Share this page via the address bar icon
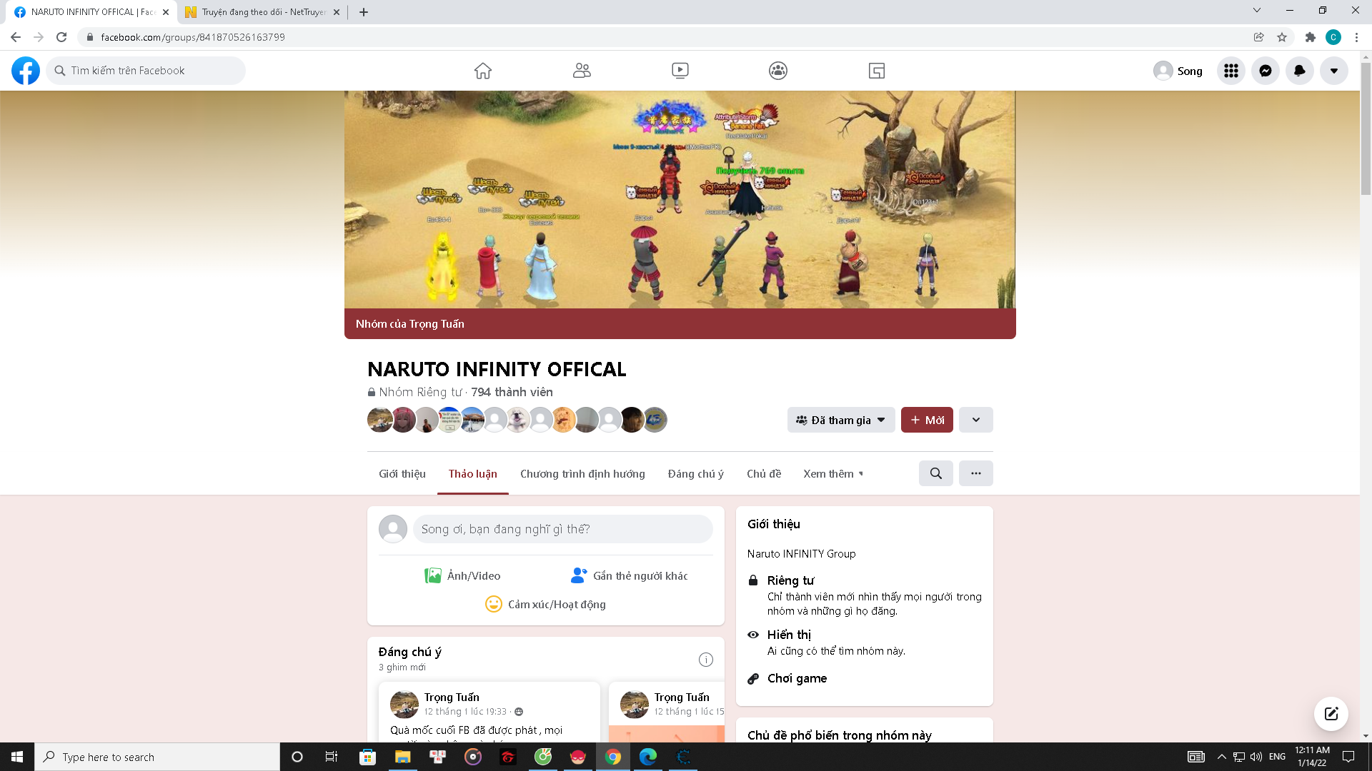Screen dimensions: 1372x771 coord(1259,37)
